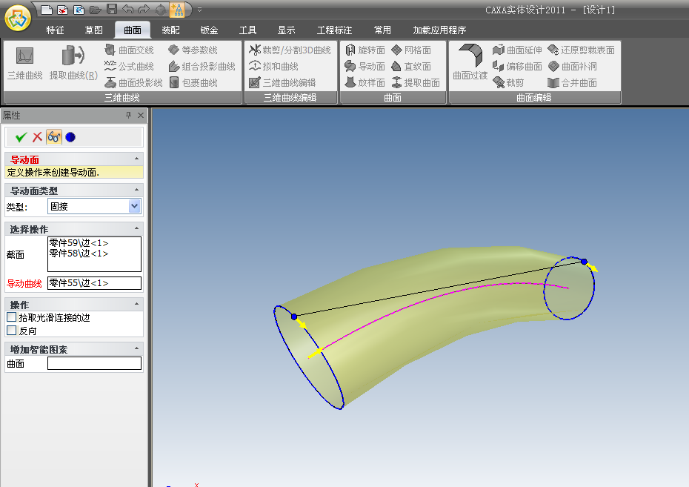Click the 组合投影曲线 tool
Image resolution: width=689 pixels, height=487 pixels.
[x=202, y=67]
